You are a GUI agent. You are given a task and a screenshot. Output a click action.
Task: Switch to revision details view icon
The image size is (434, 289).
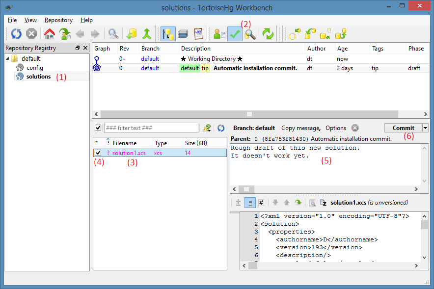[x=219, y=34]
